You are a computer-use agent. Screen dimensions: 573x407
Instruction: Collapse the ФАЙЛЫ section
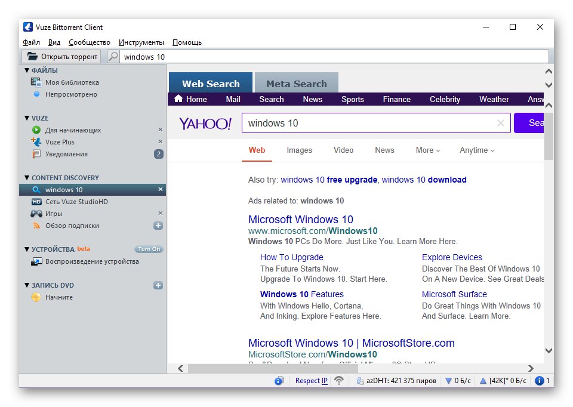pyautogui.click(x=27, y=70)
